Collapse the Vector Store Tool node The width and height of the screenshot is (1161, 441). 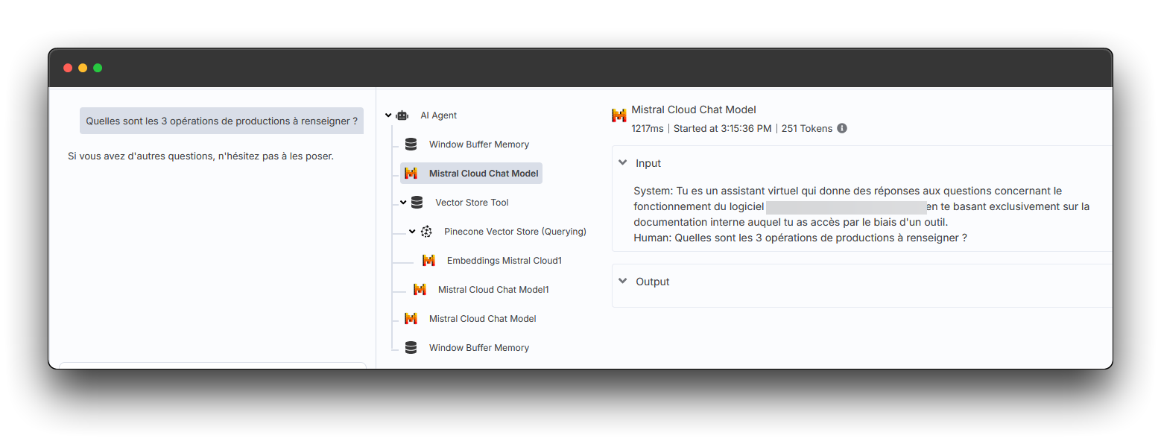403,203
